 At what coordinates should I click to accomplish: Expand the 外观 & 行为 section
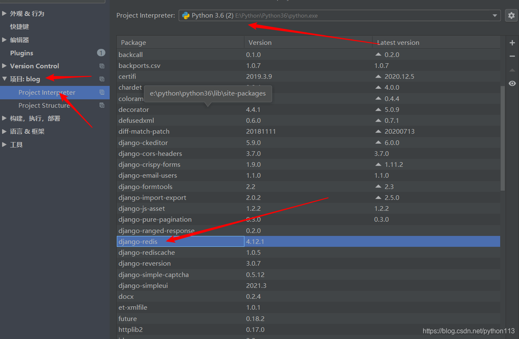4,13
